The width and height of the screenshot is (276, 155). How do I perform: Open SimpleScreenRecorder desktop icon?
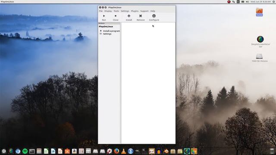(x=260, y=42)
